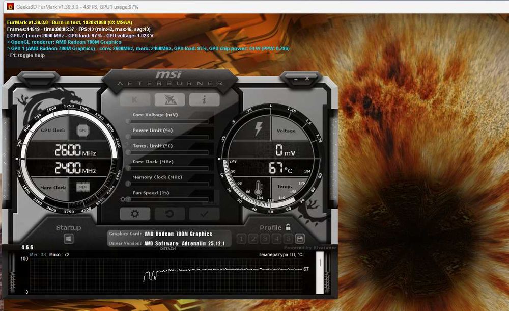Click the Startup label
The image size is (509, 311).
tap(69, 228)
